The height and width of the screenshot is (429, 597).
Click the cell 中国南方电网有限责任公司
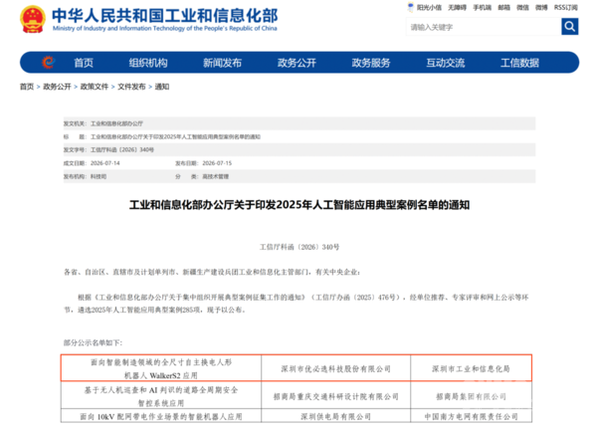471,416
